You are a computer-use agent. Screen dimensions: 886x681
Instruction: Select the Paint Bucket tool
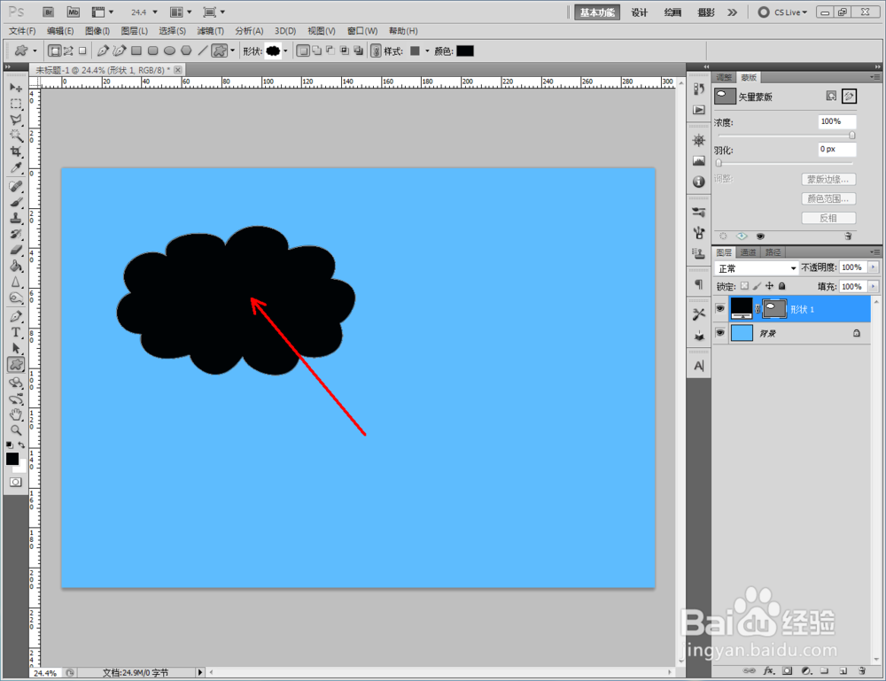[16, 266]
